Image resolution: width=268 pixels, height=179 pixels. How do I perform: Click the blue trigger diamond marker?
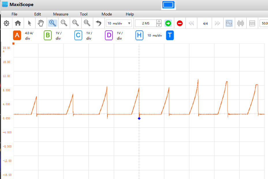coord(139,118)
